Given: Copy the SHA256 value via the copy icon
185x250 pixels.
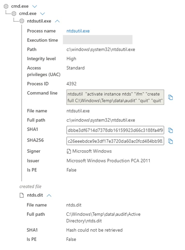Looking at the screenshot, I should (x=170, y=141).
